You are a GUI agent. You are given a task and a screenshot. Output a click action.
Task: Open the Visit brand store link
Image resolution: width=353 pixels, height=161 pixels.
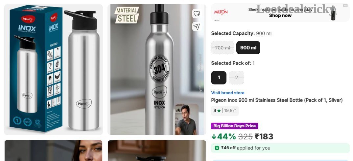click(x=227, y=93)
